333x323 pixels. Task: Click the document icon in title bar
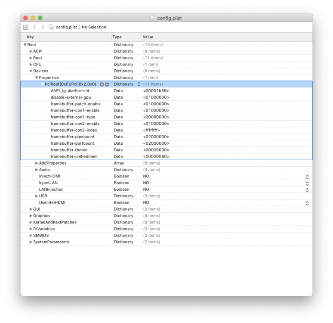(x=153, y=18)
